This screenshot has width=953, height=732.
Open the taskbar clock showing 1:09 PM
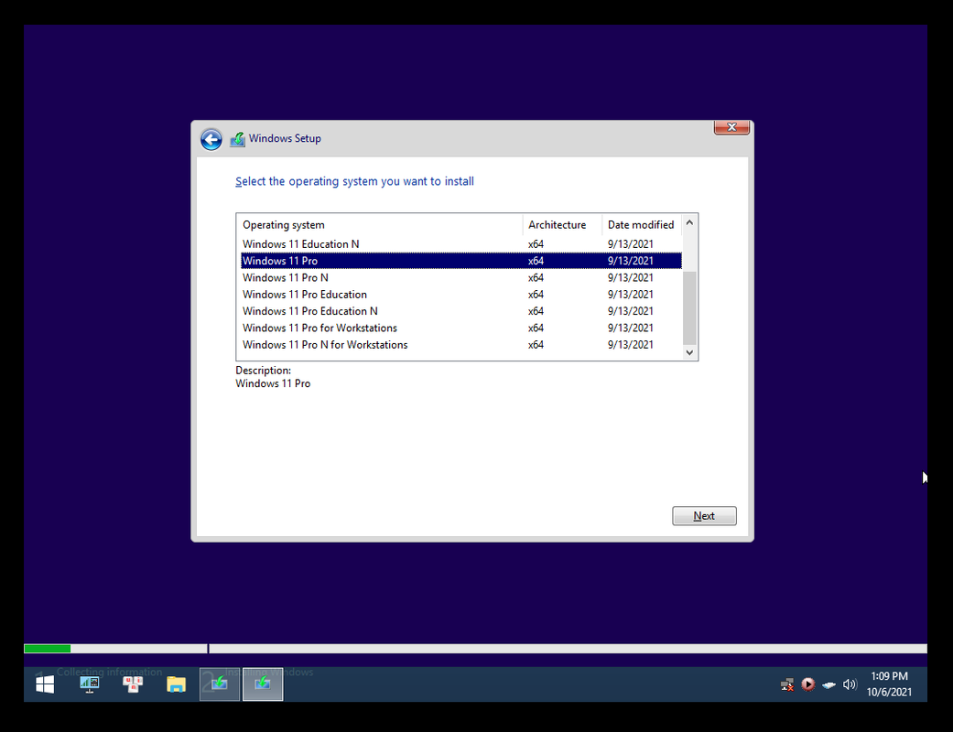[889, 684]
